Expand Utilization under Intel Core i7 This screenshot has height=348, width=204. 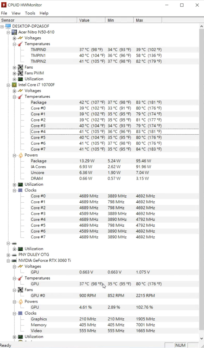click(15, 184)
